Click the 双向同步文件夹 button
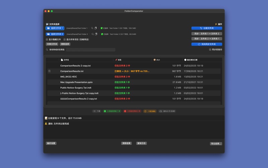The height and width of the screenshot is (168, 268). point(207,44)
